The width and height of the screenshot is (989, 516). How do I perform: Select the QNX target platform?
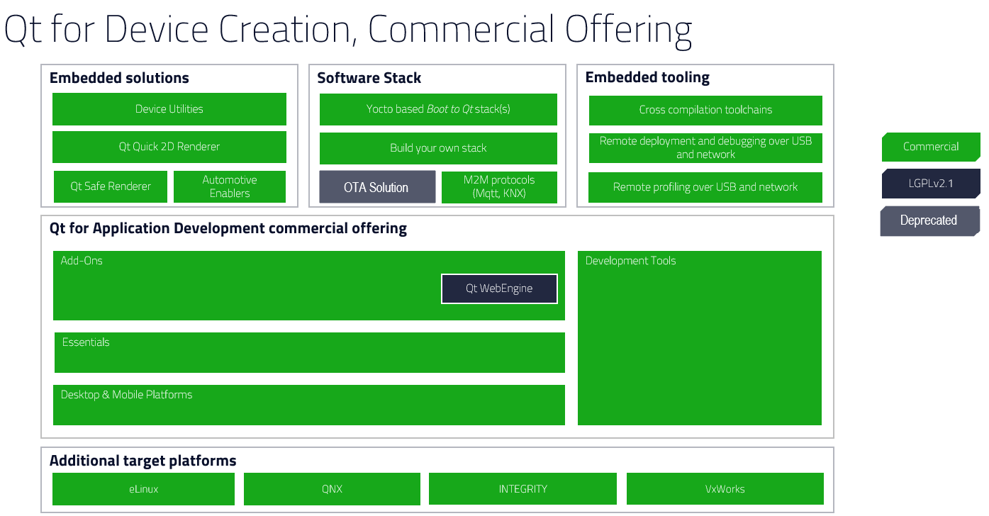(332, 489)
